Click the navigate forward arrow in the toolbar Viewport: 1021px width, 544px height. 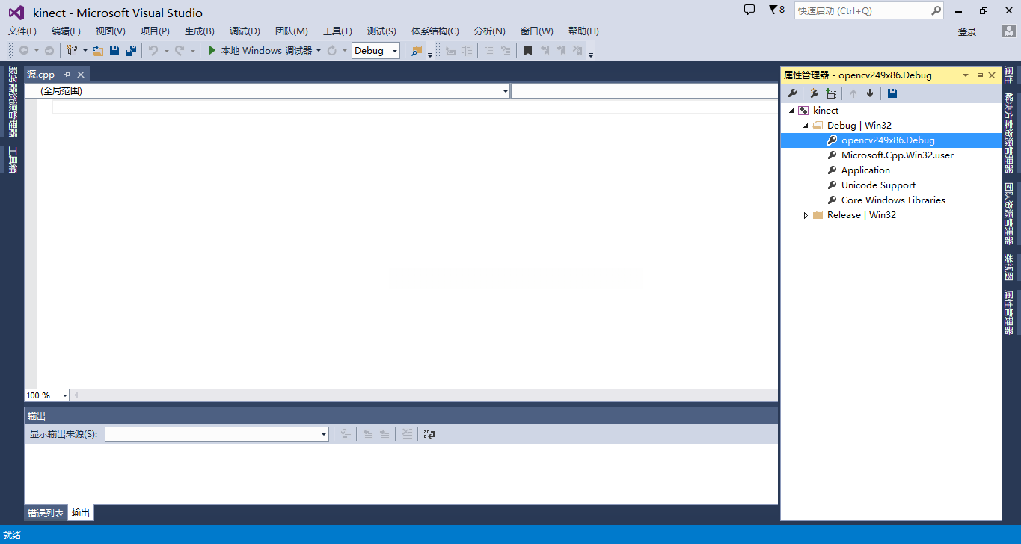49,51
